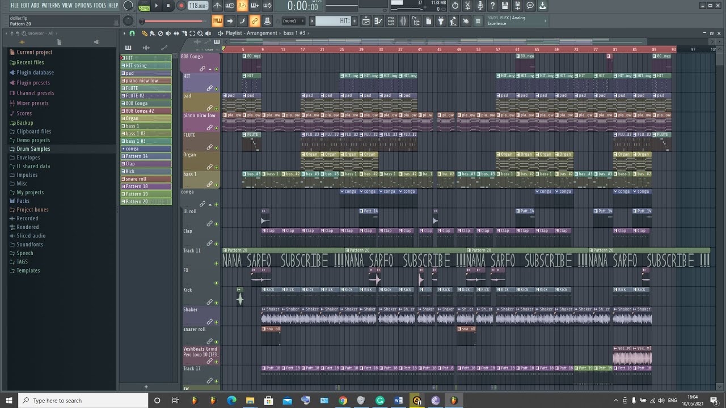Open the Browser view icon in toolbar
Image resolution: width=726 pixels, height=408 pixels.
pyautogui.click(x=416, y=21)
